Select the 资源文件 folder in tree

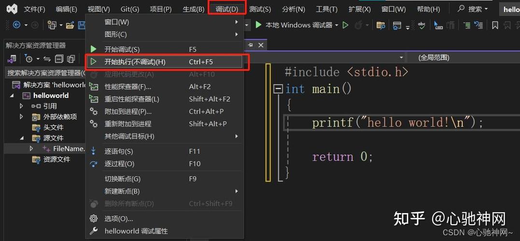click(x=56, y=159)
